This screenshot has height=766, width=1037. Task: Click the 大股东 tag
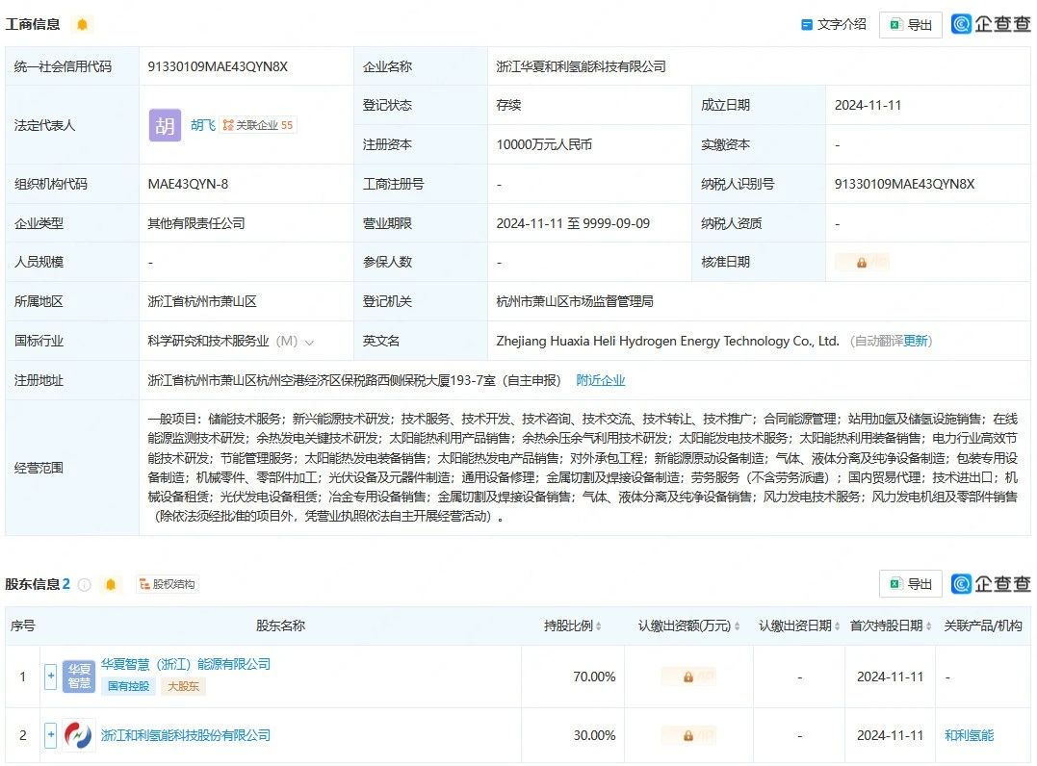click(x=183, y=686)
